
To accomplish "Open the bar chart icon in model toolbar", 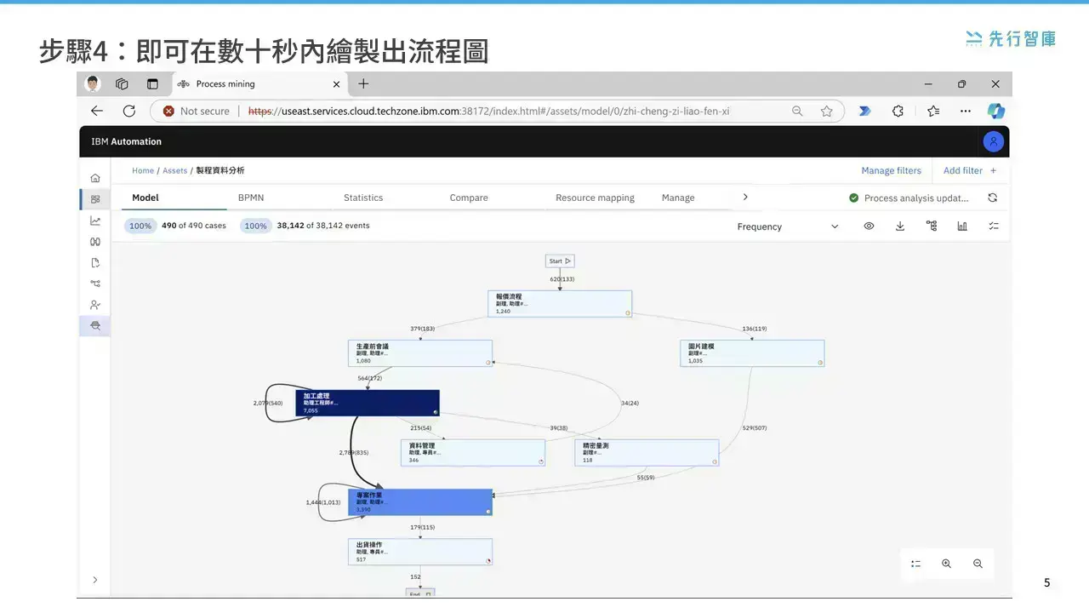I will pyautogui.click(x=962, y=226).
